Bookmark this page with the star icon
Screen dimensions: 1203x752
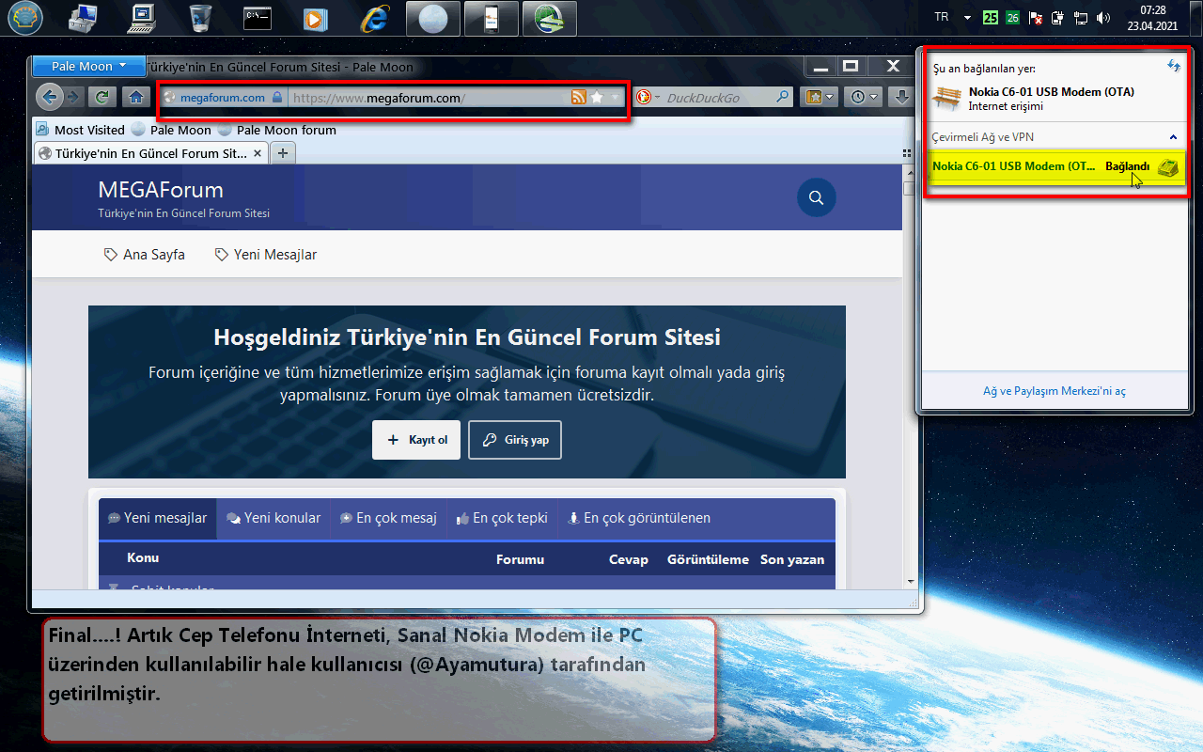point(597,97)
